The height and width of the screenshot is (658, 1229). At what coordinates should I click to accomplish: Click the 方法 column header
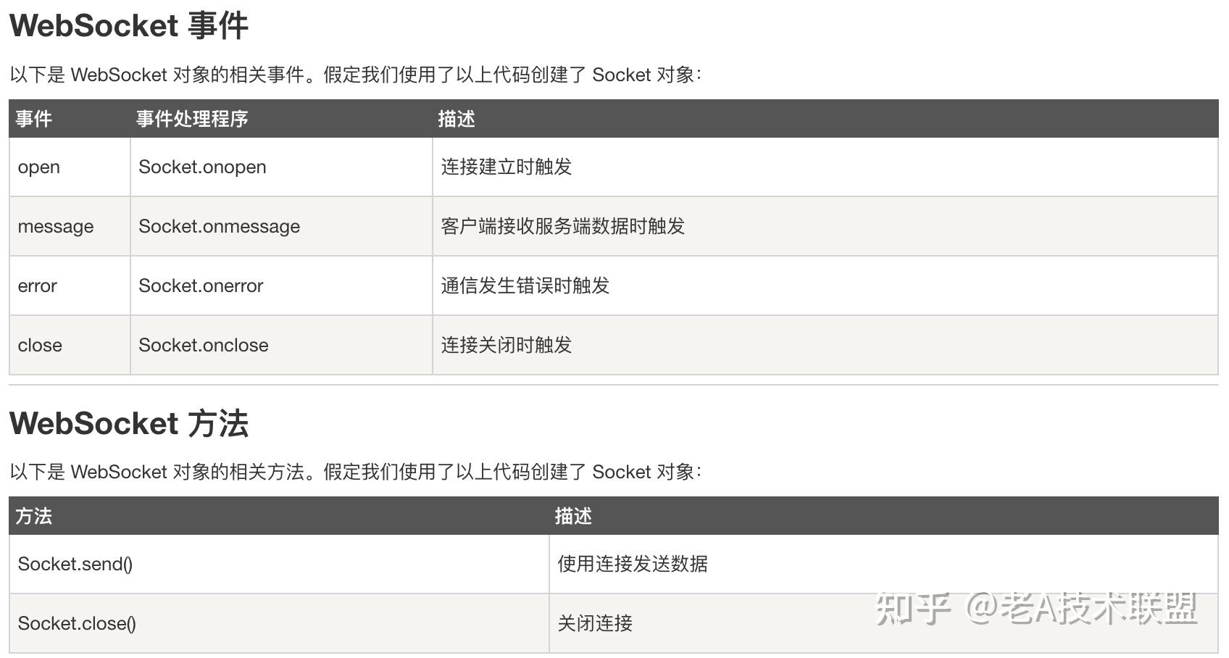(x=33, y=516)
